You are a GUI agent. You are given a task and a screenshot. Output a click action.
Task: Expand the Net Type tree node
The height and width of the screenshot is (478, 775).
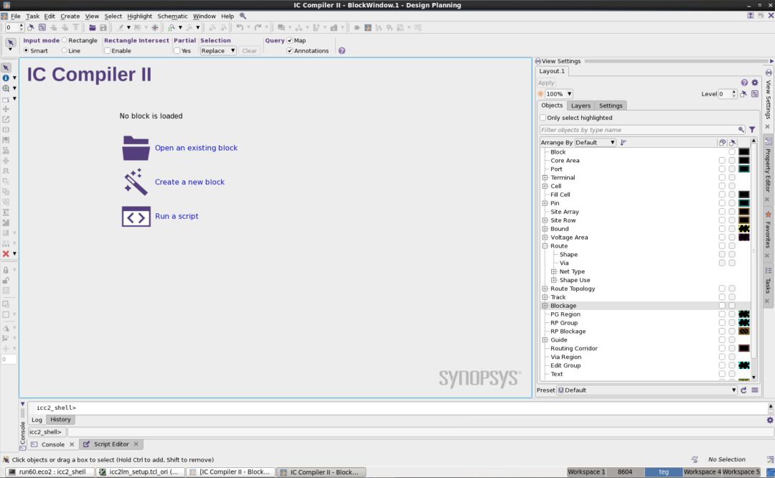553,271
